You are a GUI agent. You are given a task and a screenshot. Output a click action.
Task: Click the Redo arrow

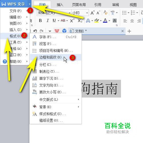(41, 31)
